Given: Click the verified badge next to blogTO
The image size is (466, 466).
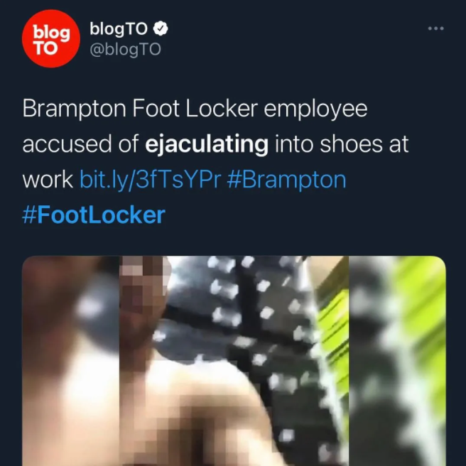Looking at the screenshot, I should tap(161, 28).
